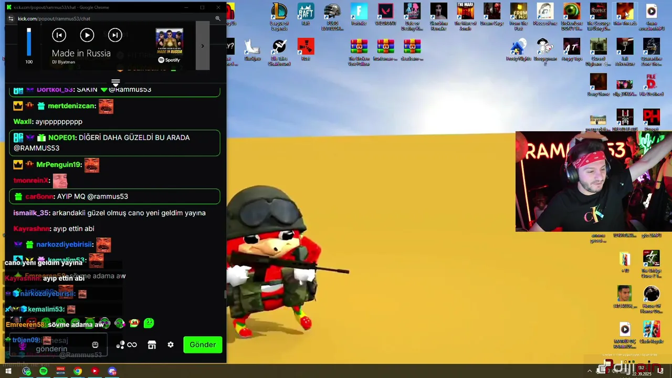Open Jail Adventure desktop shortcut
The width and height of the screenshot is (672, 378).
[625, 52]
